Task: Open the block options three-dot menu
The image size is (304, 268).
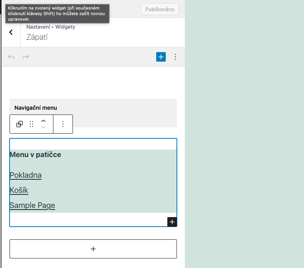Action: click(x=63, y=124)
